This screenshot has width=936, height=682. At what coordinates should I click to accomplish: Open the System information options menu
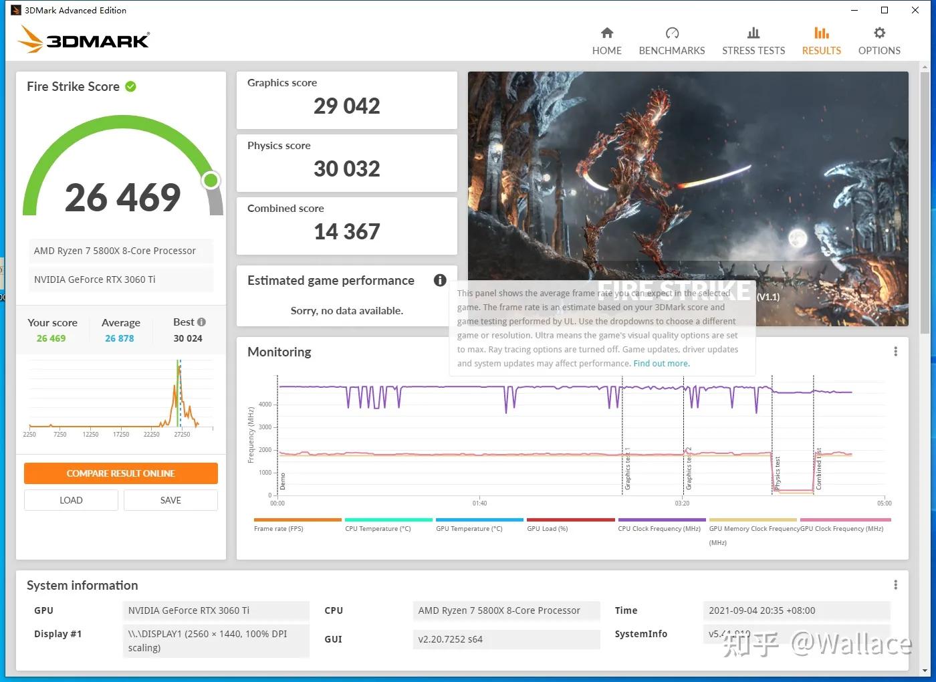pos(895,584)
